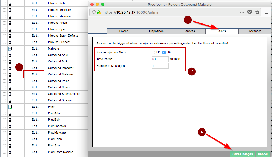The image size is (272, 157).
Task: Open the page actions ellipsis menu
Action: coord(242,12)
